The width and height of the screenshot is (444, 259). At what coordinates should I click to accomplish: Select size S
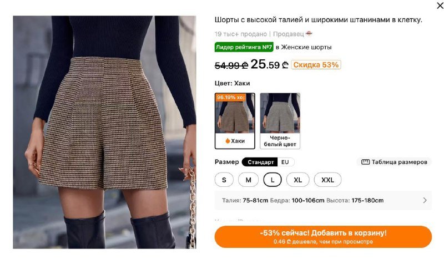(224, 180)
